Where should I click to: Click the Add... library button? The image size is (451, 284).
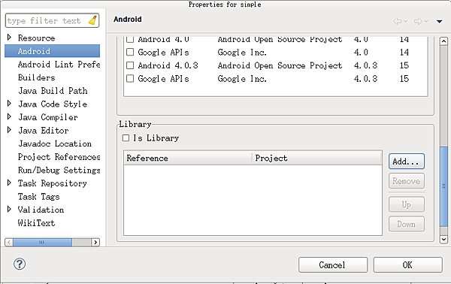pyautogui.click(x=407, y=162)
